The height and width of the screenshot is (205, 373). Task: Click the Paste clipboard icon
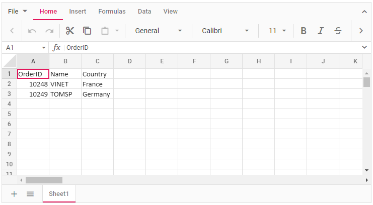[x=105, y=31]
